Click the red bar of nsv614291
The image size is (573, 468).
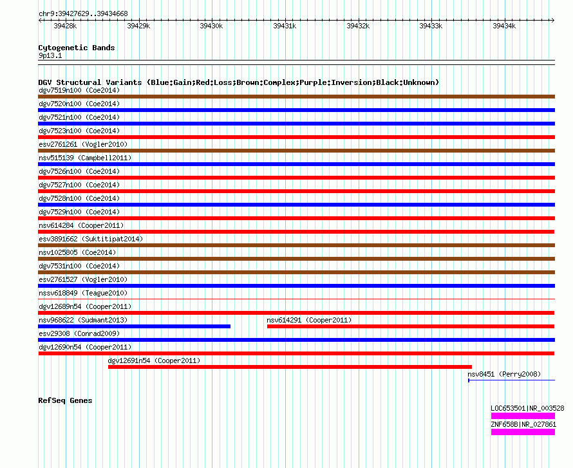(411, 326)
